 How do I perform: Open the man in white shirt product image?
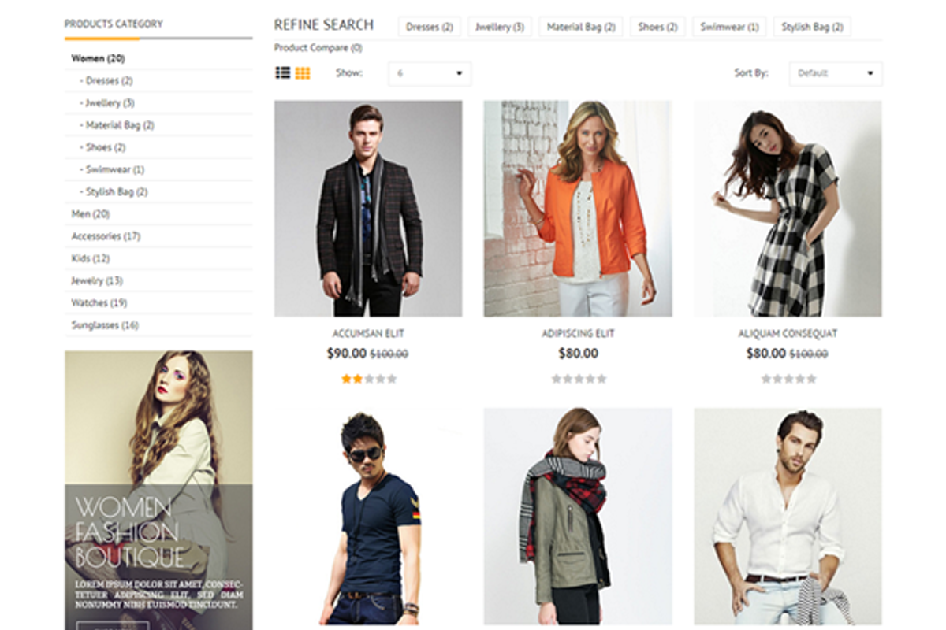point(788,517)
